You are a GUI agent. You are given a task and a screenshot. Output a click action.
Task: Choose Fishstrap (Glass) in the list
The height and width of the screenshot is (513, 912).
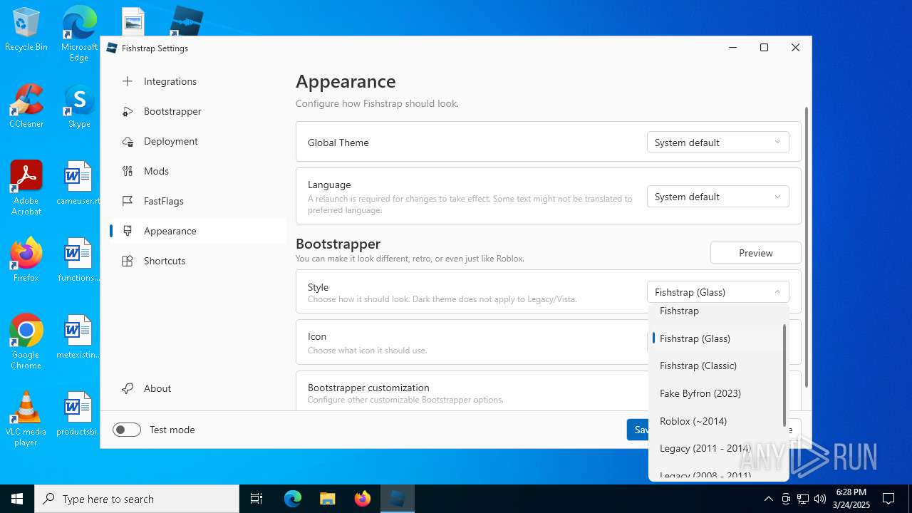click(x=716, y=338)
